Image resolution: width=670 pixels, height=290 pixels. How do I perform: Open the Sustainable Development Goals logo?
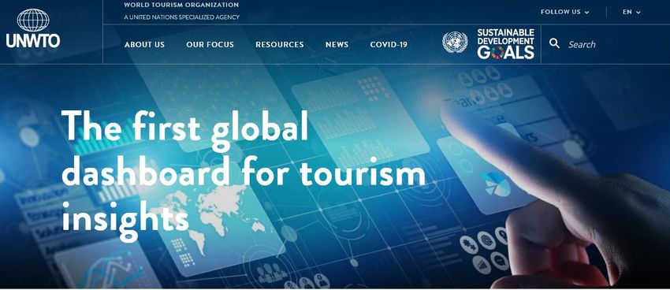pos(505,43)
